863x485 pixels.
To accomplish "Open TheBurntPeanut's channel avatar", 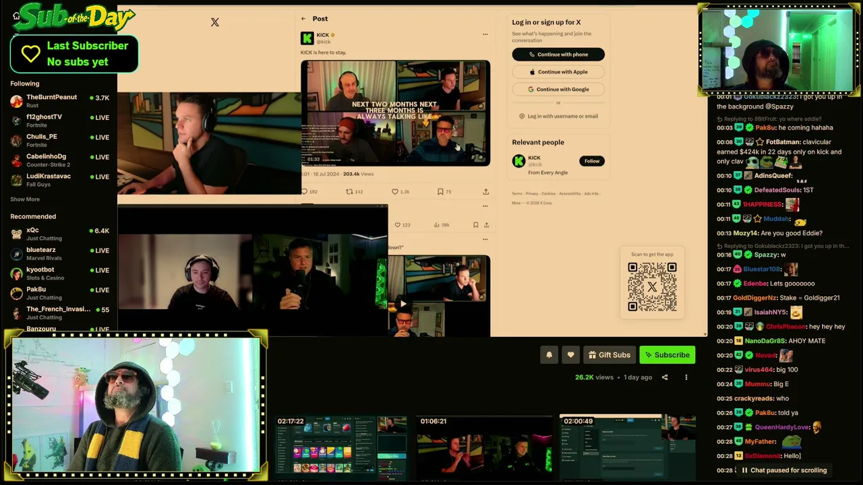I will (16, 101).
